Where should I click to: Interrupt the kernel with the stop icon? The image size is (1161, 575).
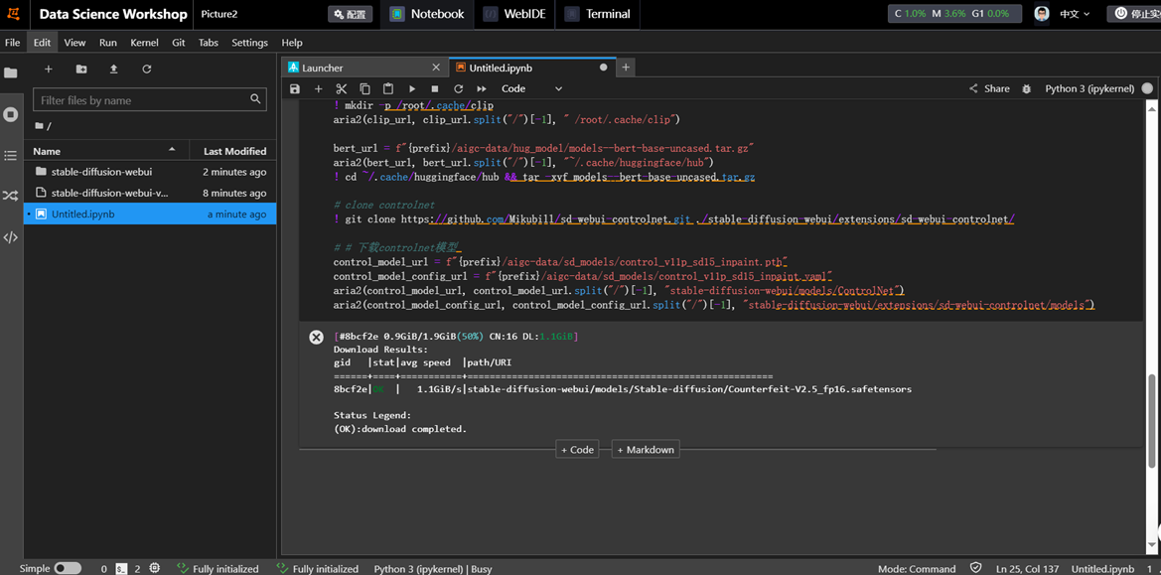[x=435, y=88]
